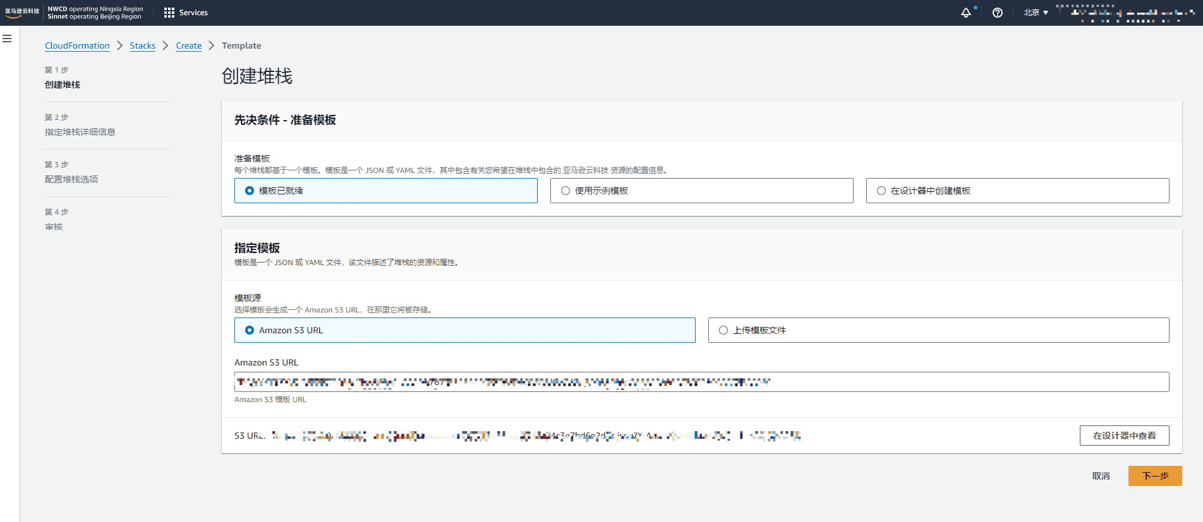1203x522 pixels.
Task: Select step 1 创建堆栈 in sidebar
Action: click(63, 85)
